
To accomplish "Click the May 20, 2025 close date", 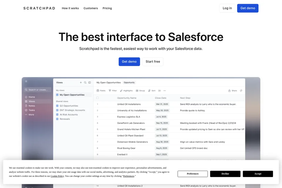I will [x=162, y=110].
